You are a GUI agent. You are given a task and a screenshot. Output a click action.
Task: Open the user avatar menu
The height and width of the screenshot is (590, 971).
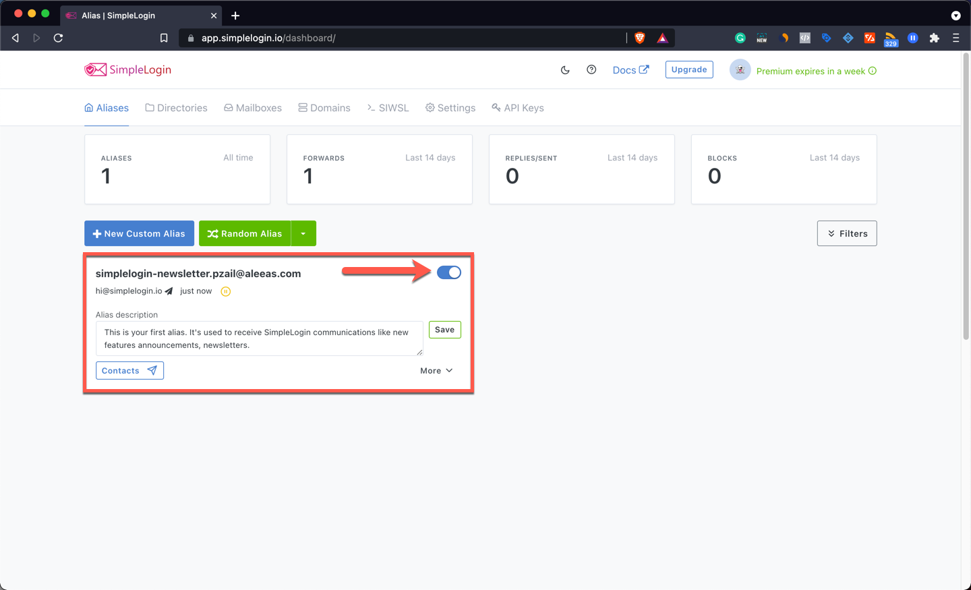click(740, 70)
